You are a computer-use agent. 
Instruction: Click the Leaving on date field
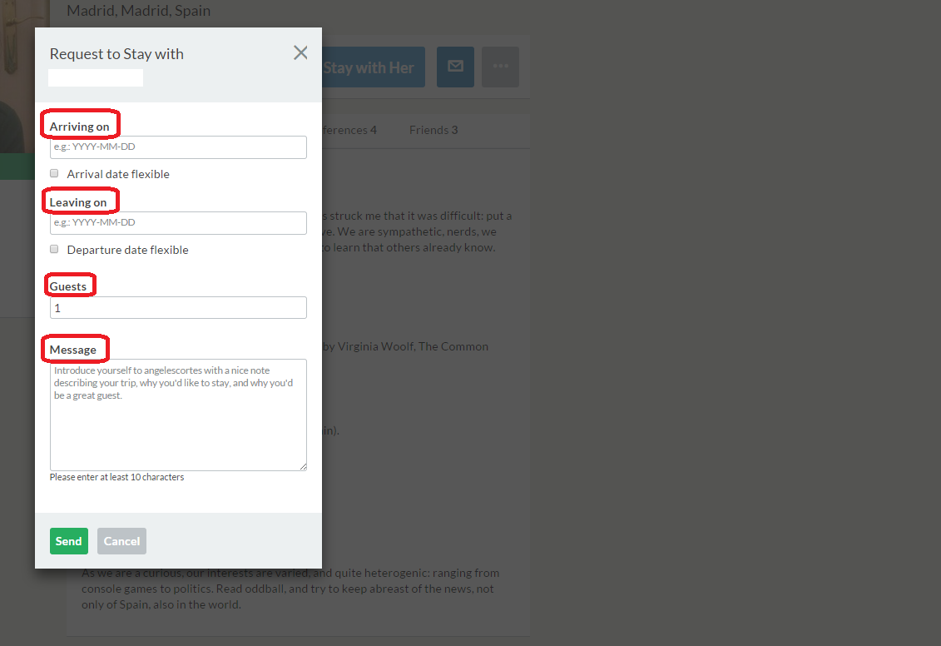178,223
